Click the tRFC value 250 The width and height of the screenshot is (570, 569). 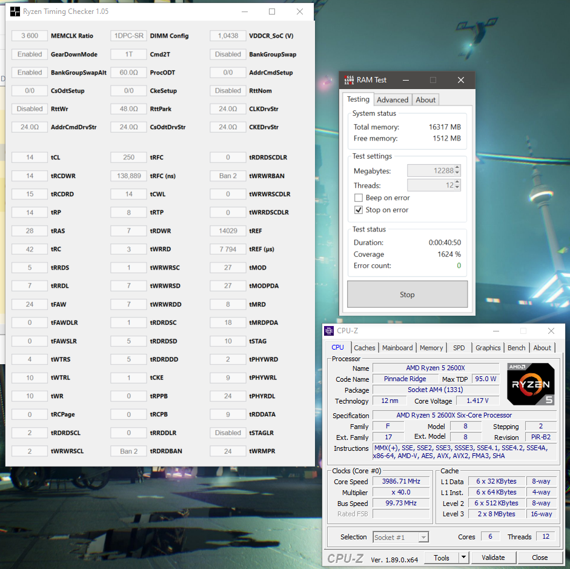coord(128,158)
